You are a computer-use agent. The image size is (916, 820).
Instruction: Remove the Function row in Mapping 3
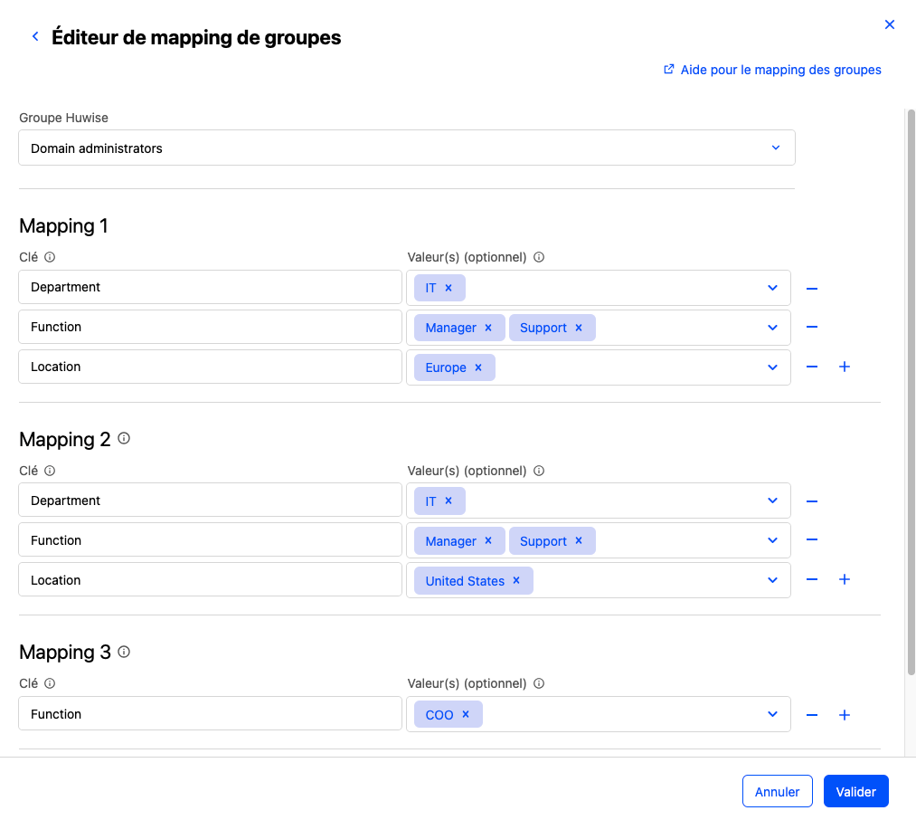pos(812,715)
